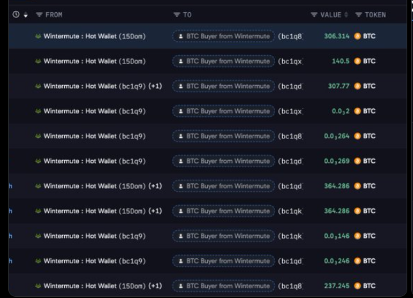
Task: Click (bc1q8 address in the 0.0₃264 row
Action: 291,137
